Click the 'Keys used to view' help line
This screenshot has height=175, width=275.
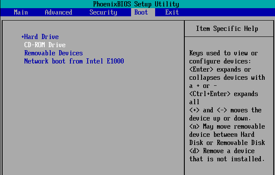[x=223, y=53]
